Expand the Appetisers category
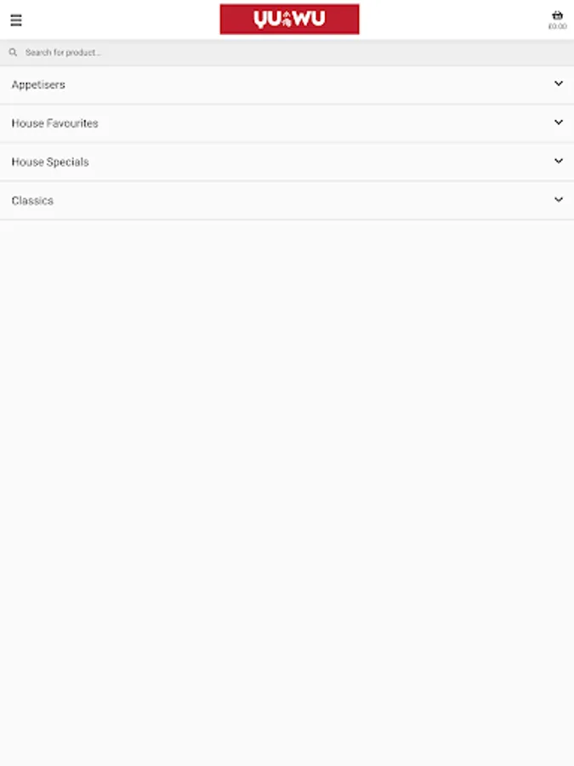 tap(287, 84)
